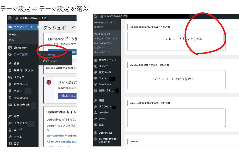Open サポート link in right screenshot menu

99,48
